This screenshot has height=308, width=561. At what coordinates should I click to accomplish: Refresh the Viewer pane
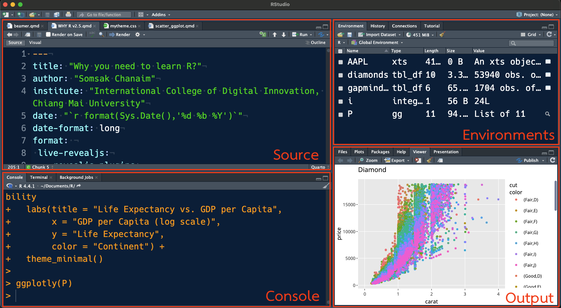click(x=553, y=160)
